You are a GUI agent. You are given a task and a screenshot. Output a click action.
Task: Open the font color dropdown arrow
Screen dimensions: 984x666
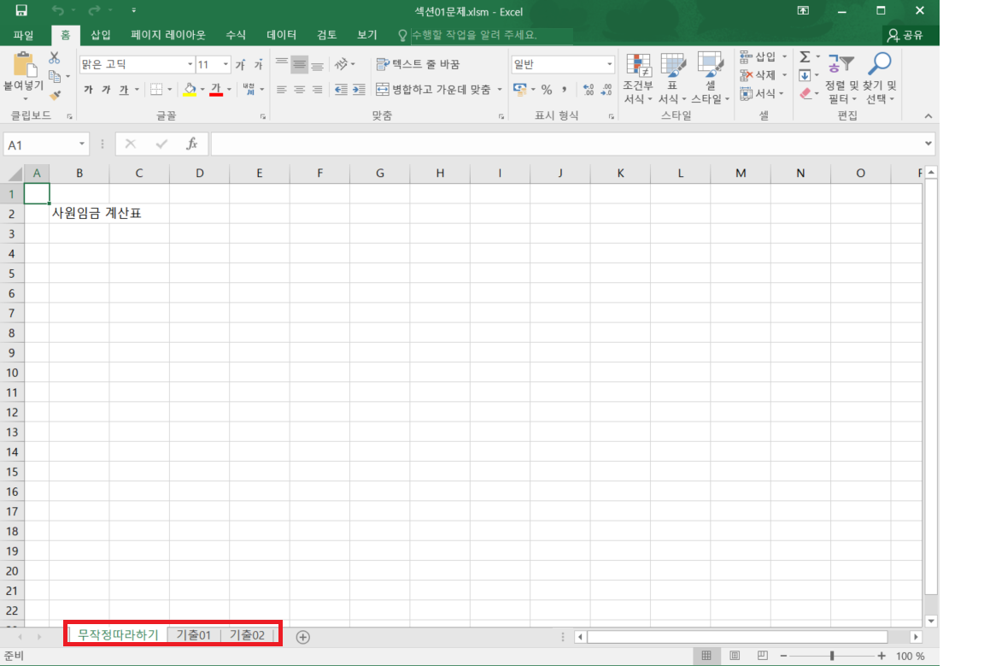click(230, 89)
